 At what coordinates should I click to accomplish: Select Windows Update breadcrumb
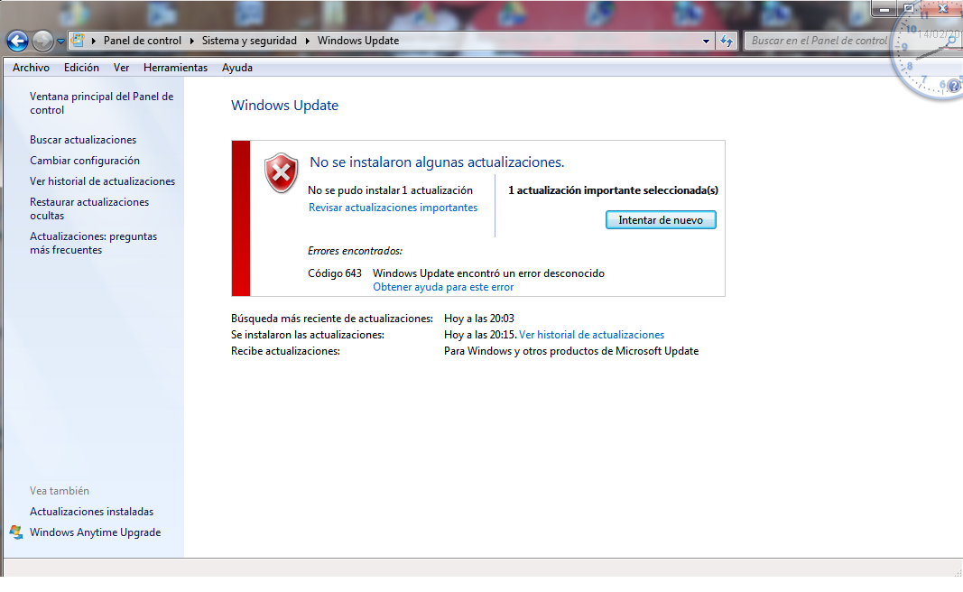(358, 41)
